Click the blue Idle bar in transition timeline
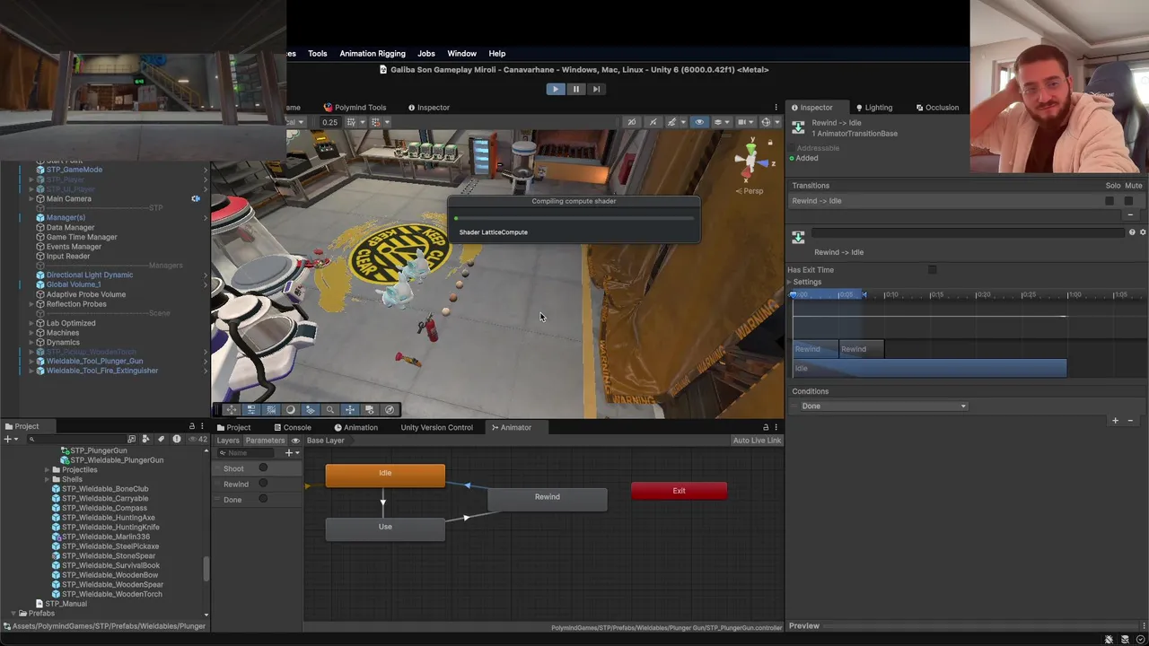Image resolution: width=1149 pixels, height=646 pixels. (930, 369)
